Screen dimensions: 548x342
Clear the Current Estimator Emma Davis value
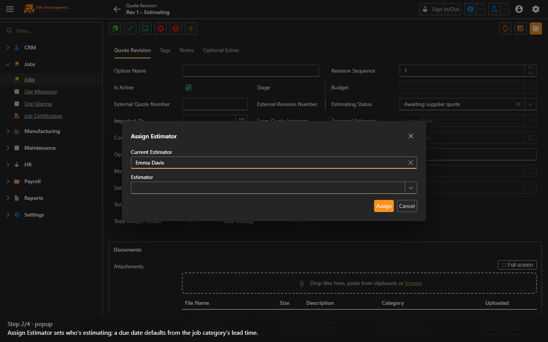[411, 163]
